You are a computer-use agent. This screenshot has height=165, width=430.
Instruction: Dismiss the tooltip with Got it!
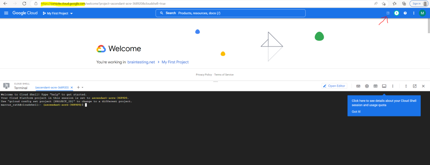tap(356, 112)
